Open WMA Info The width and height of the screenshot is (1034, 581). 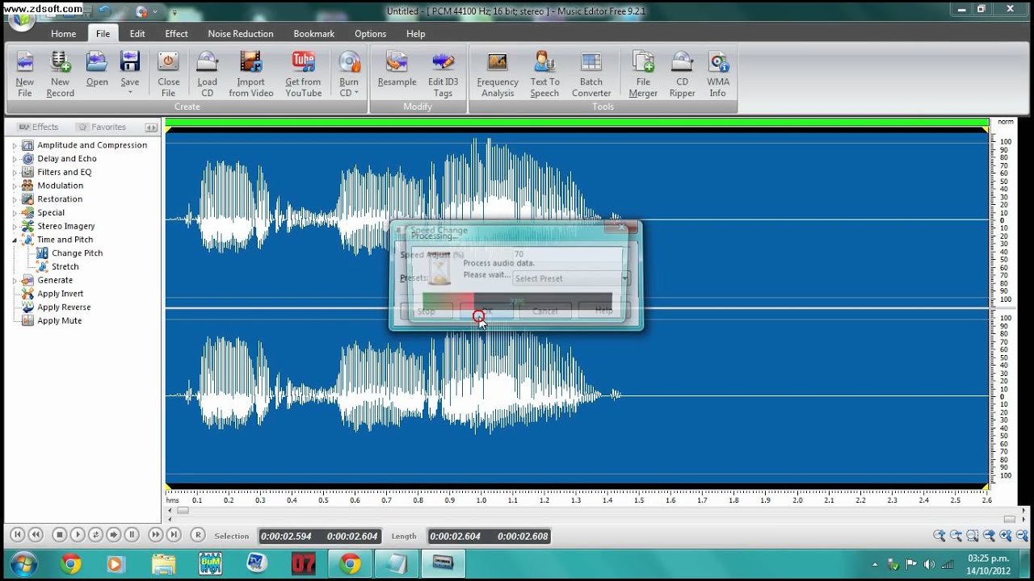point(717,74)
